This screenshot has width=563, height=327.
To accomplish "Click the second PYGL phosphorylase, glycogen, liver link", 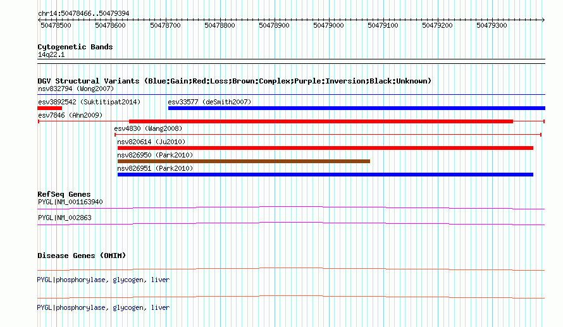I will coord(103,307).
